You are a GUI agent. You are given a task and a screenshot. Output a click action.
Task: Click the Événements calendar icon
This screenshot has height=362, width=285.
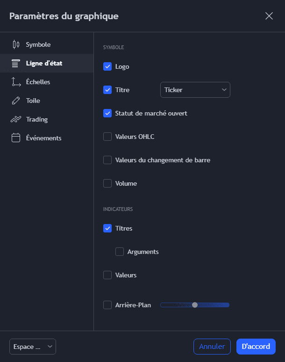[16, 138]
